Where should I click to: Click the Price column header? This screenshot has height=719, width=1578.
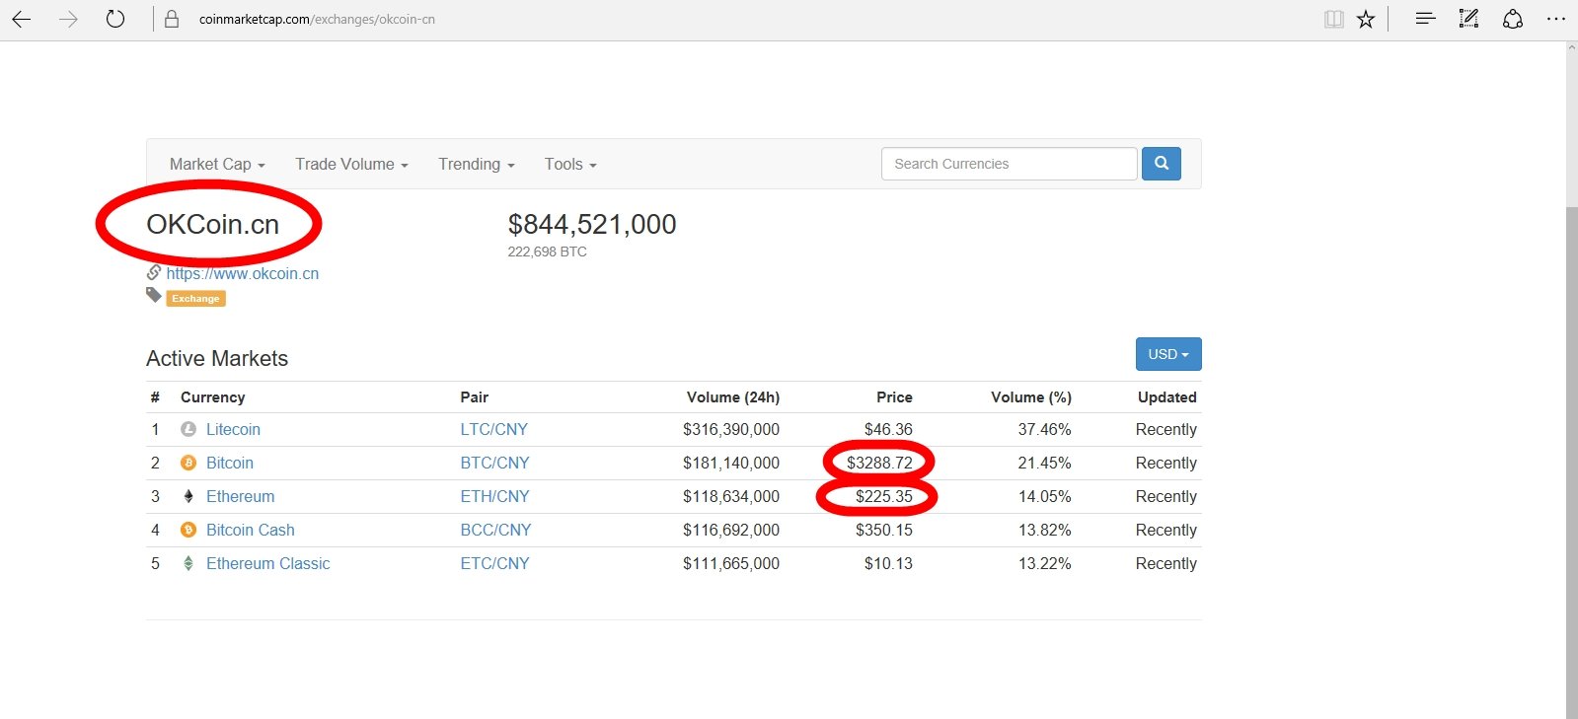(894, 396)
